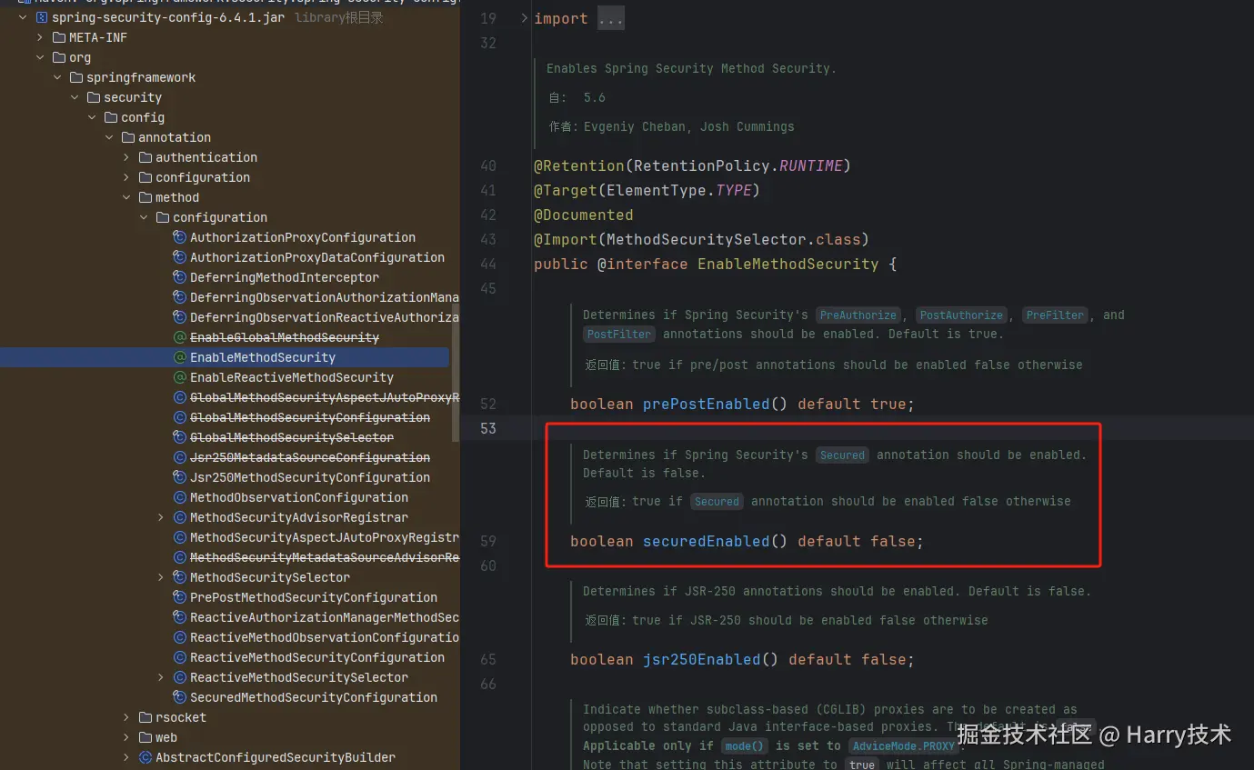
Task: Expand the ReactiveMethodSecuritySelector node
Action: [x=161, y=677]
